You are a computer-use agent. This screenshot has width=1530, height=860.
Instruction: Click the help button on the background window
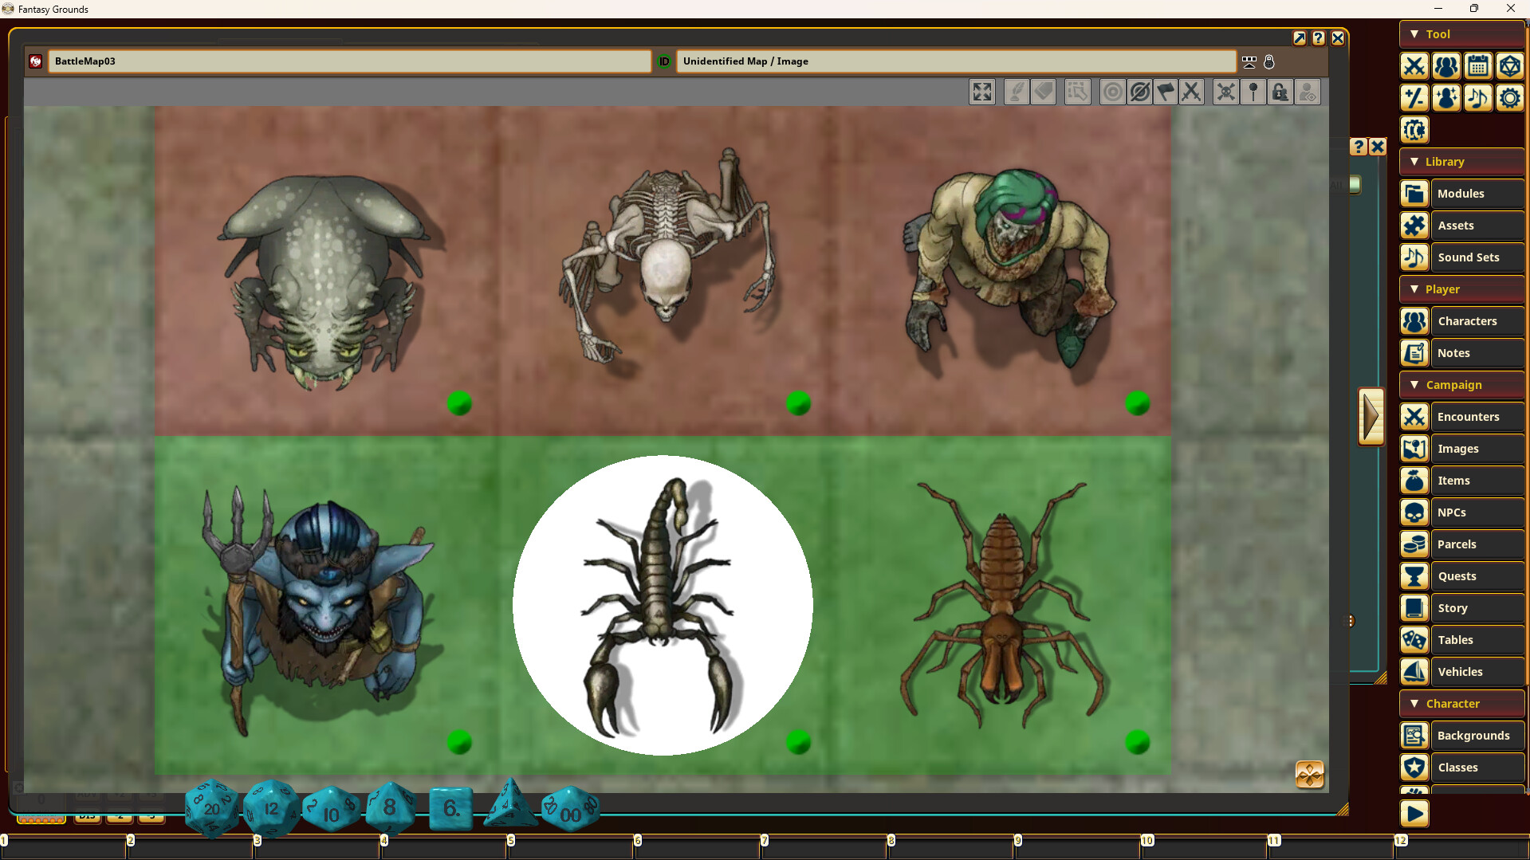point(1359,147)
